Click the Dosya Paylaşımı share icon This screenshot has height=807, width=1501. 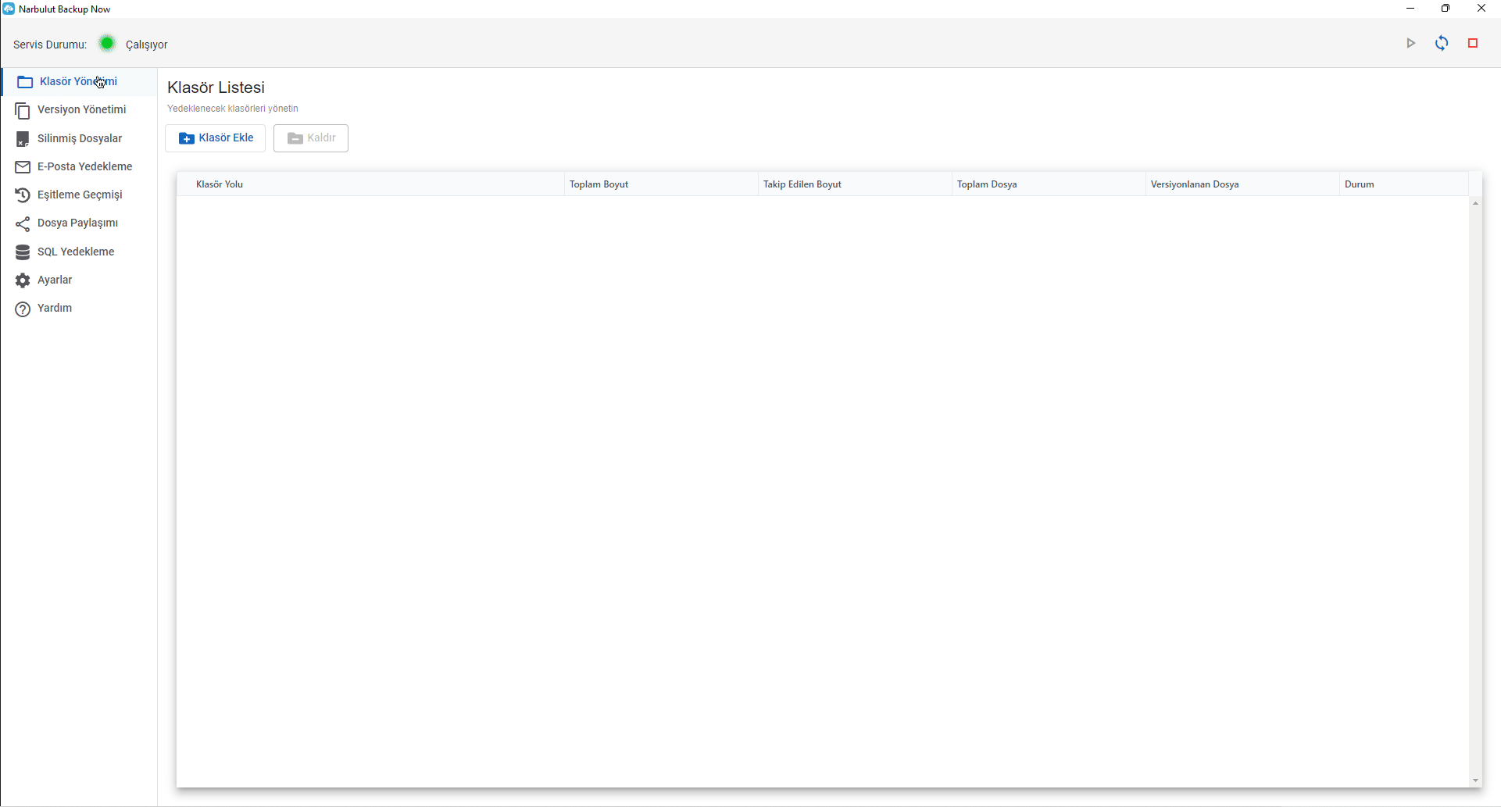click(23, 224)
